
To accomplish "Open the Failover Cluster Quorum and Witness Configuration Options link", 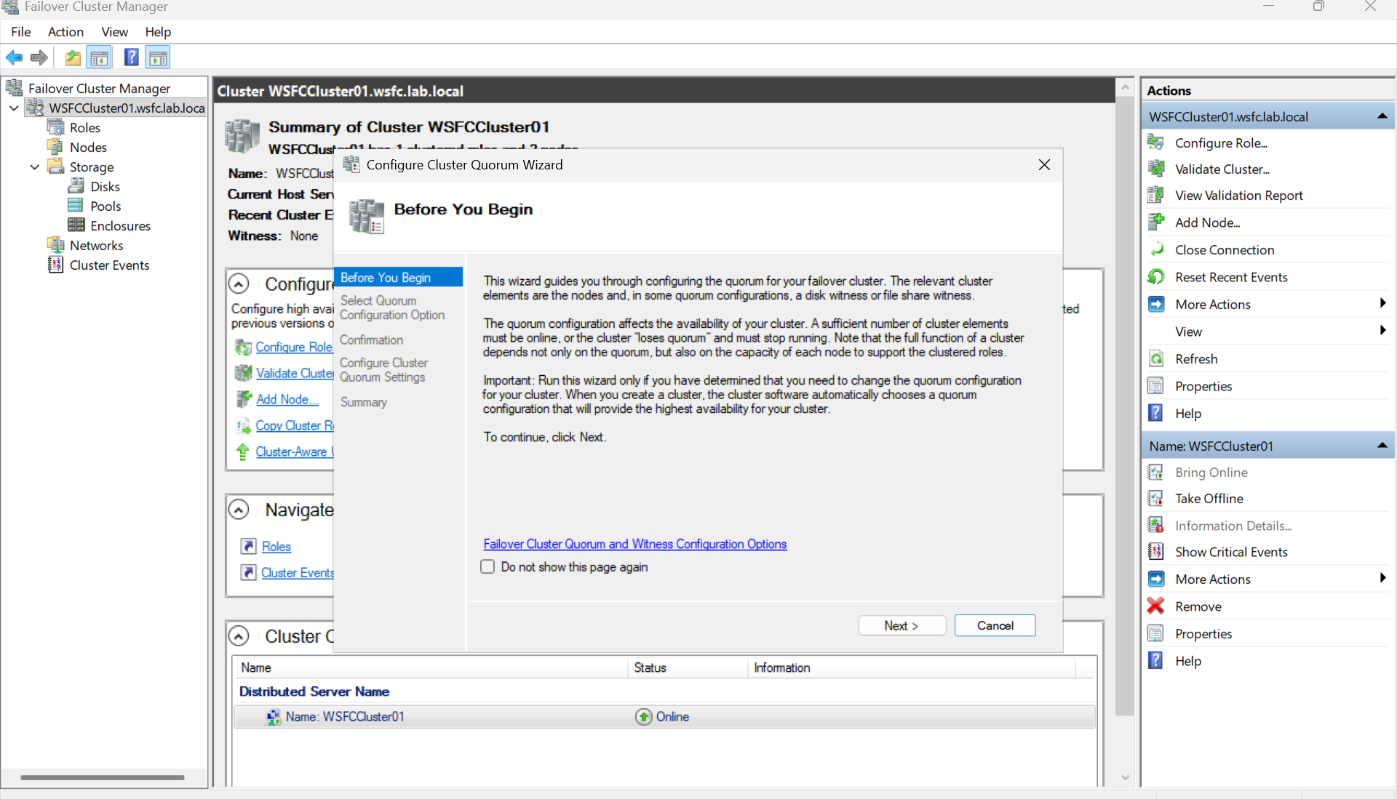I will tap(634, 544).
